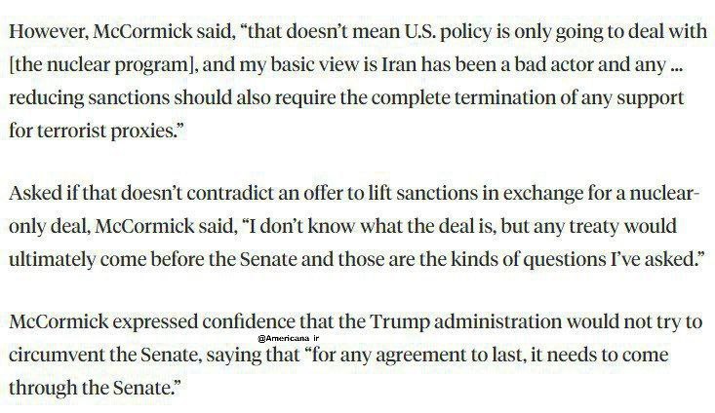The image size is (715, 413).
Task: Click the word "administration"
Action: pos(497,322)
